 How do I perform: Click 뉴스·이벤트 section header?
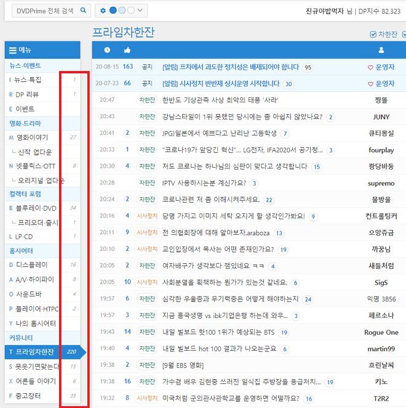pyautogui.click(x=25, y=65)
